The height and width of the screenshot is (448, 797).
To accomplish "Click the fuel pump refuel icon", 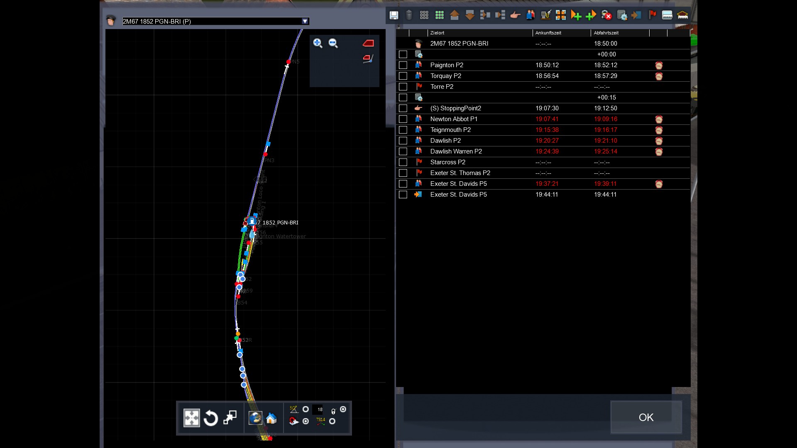I will tap(545, 15).
